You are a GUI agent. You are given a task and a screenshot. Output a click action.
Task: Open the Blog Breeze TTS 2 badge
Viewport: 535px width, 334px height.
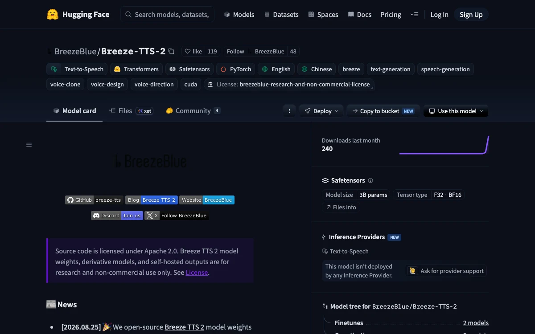point(151,200)
